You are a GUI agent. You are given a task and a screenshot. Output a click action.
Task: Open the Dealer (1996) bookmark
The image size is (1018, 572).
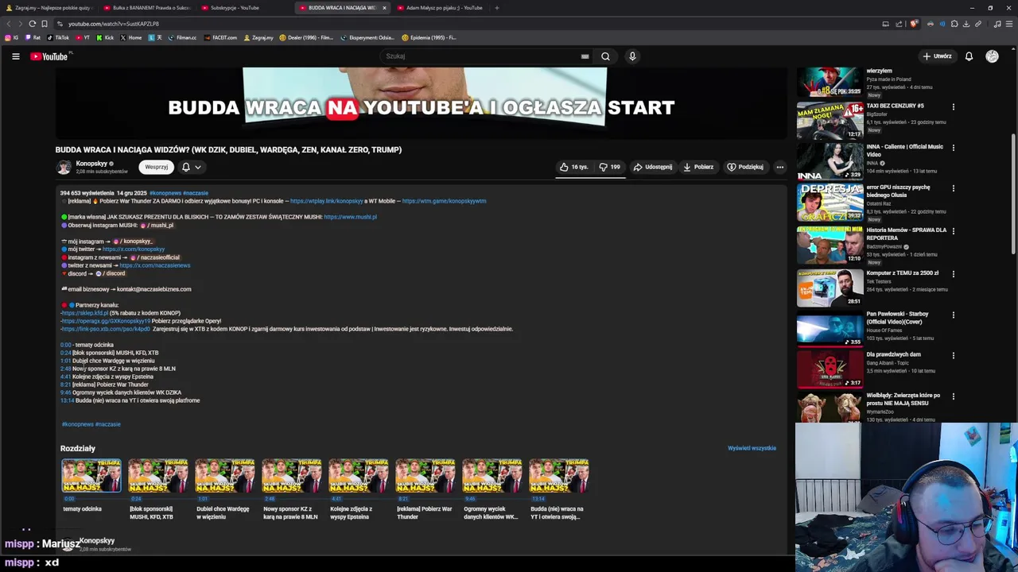tap(306, 37)
